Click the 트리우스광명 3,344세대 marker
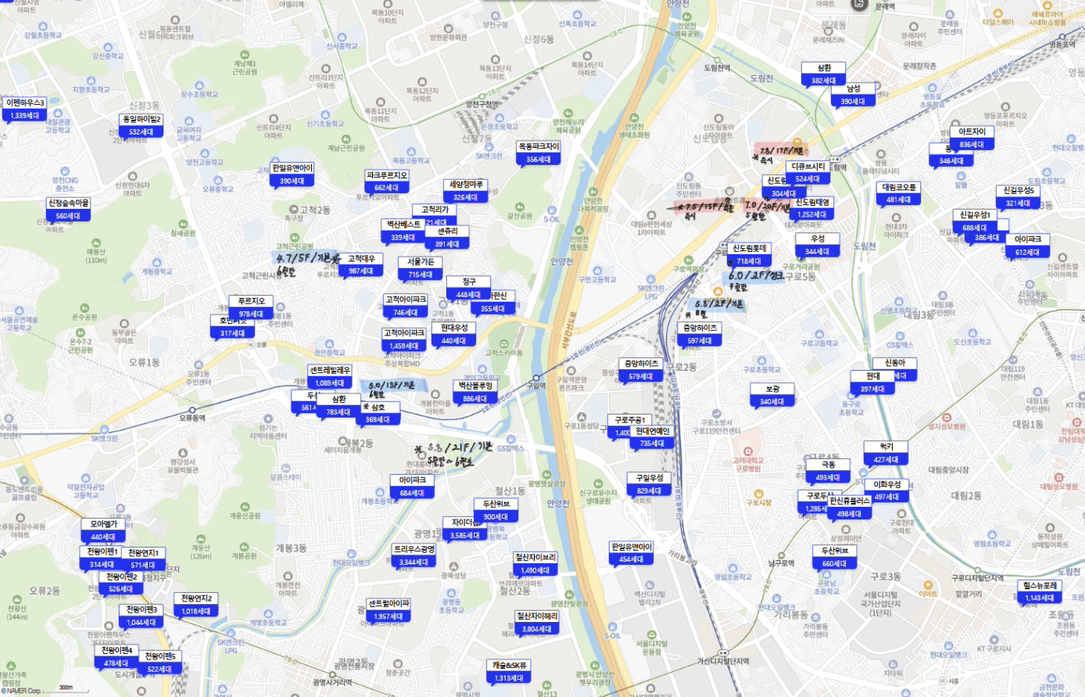Image resolution: width=1085 pixels, height=697 pixels. coord(414,556)
